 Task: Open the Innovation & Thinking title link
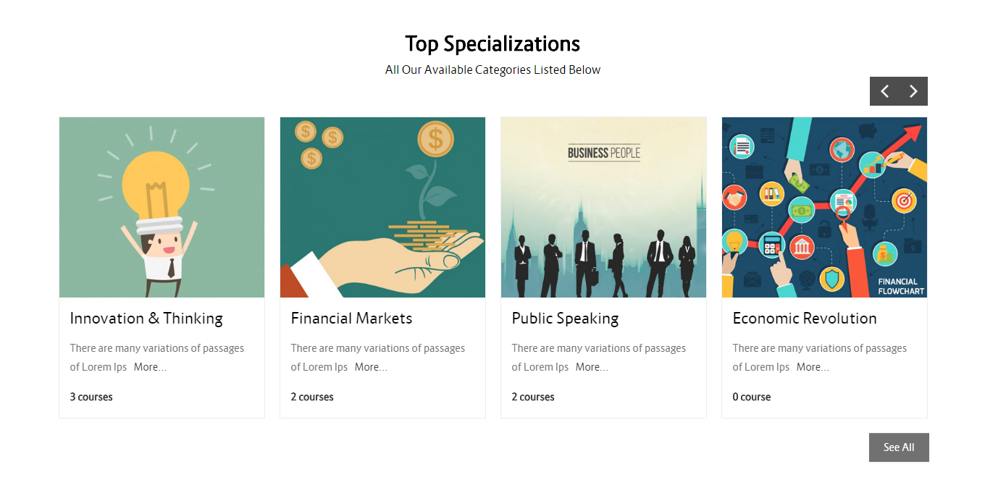coord(146,319)
